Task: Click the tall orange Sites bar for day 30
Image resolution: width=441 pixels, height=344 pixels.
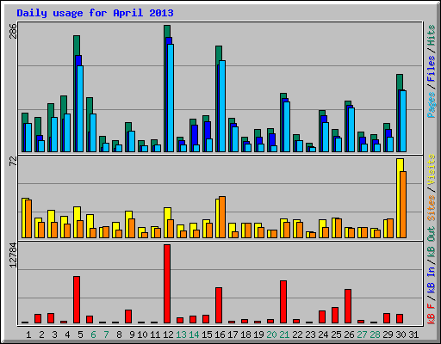Action: [x=403, y=205]
